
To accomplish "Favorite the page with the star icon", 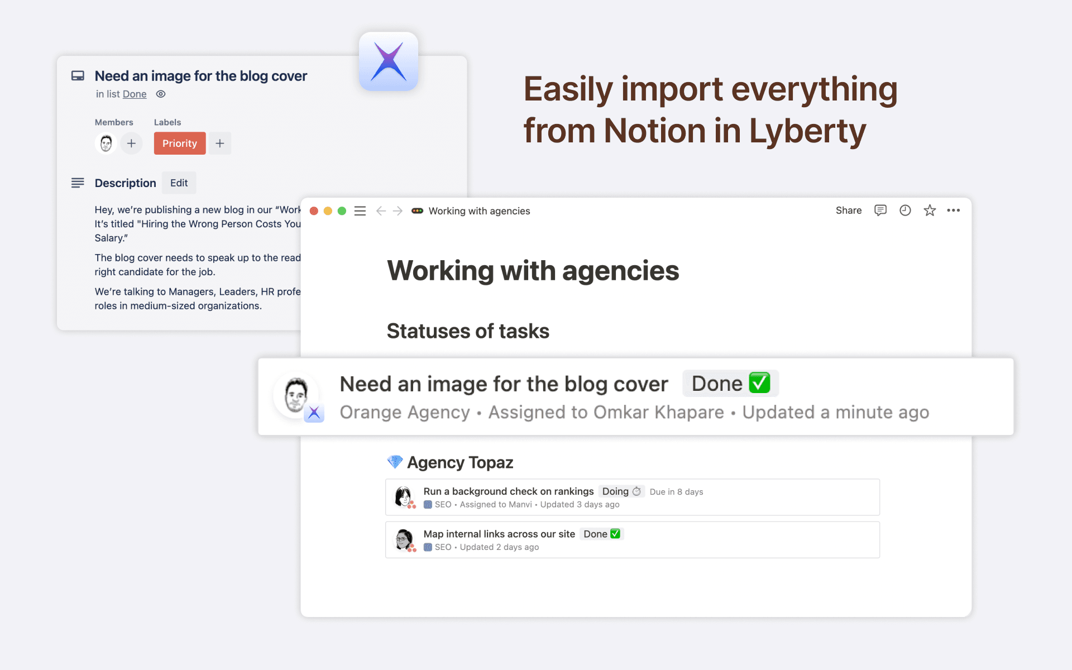I will (x=930, y=210).
